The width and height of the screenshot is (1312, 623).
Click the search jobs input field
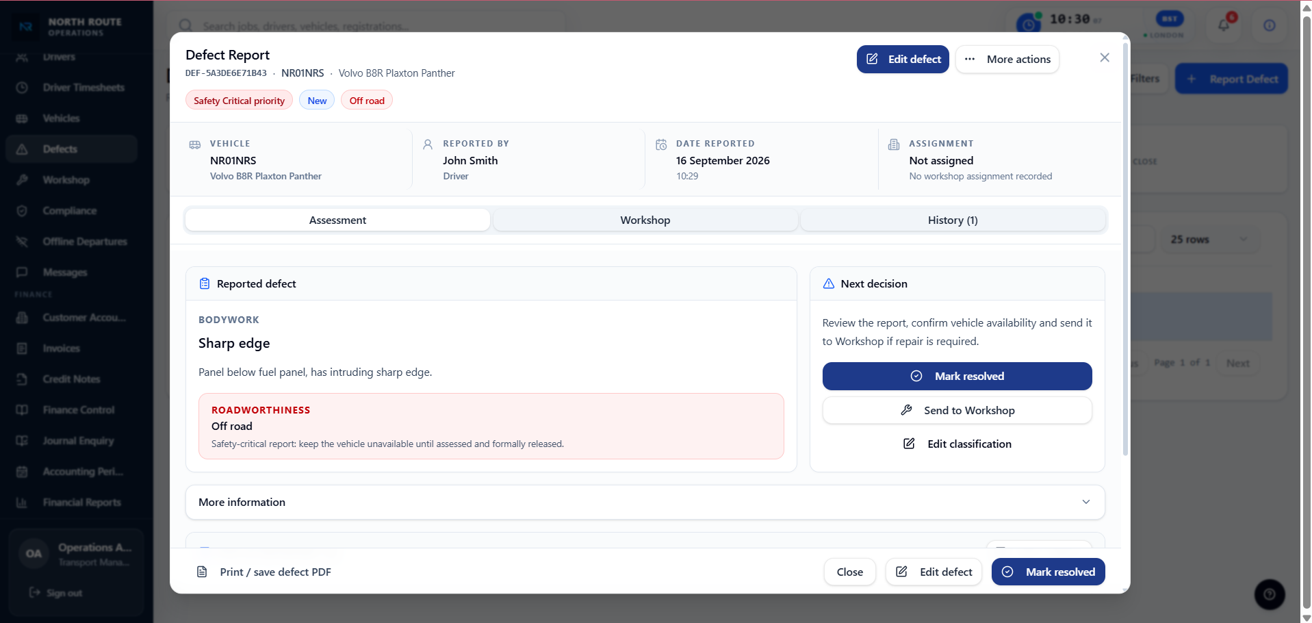tap(367, 26)
